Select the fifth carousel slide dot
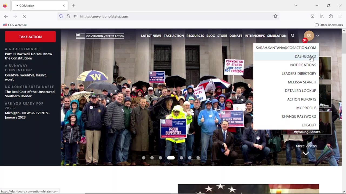The width and height of the screenshot is (346, 194). (181, 158)
